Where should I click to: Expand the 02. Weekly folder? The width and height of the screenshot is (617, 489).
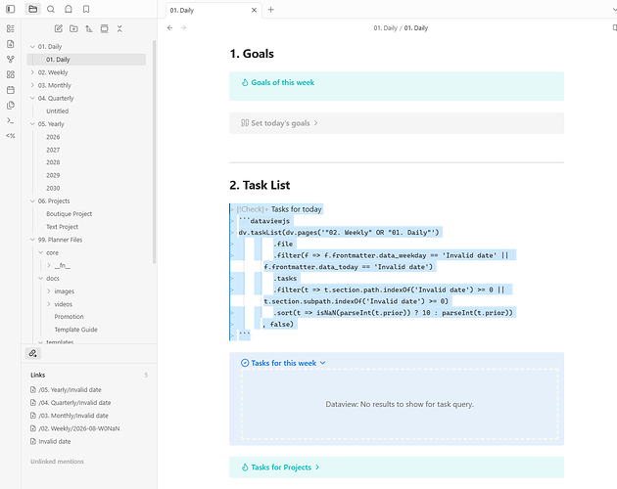pyautogui.click(x=32, y=72)
